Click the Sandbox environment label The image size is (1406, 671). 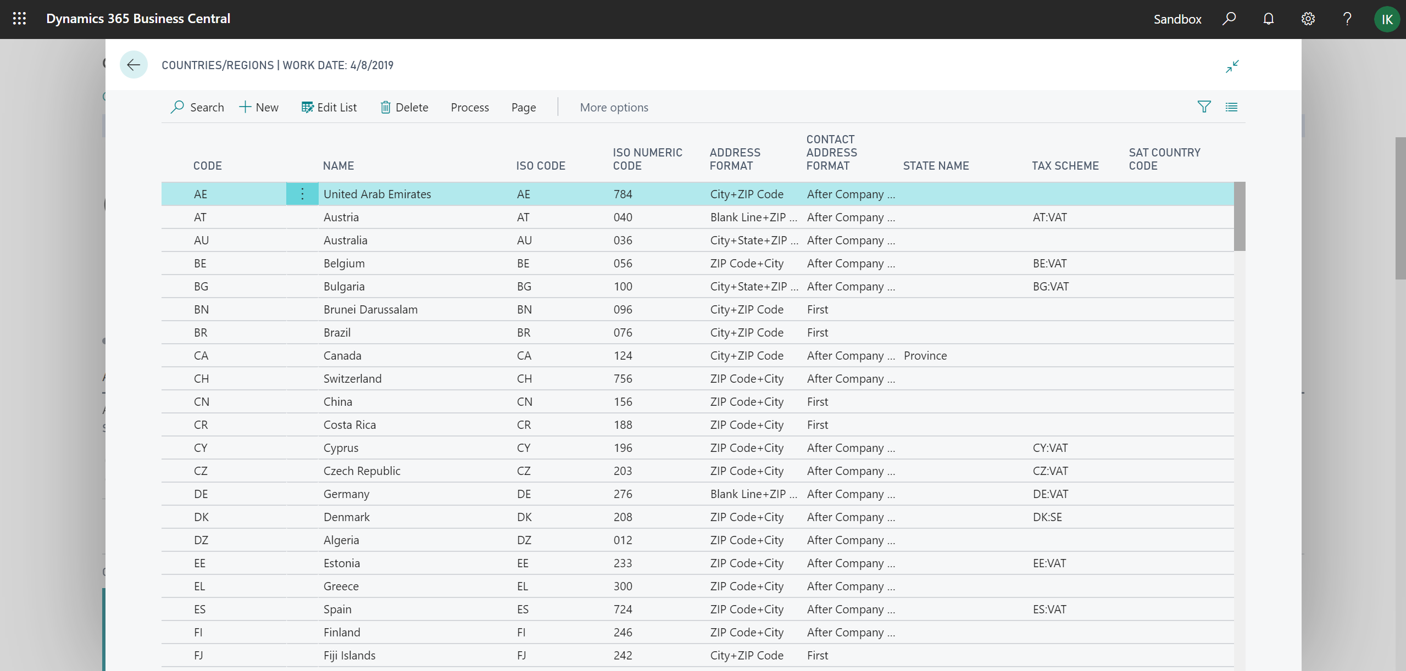point(1176,19)
